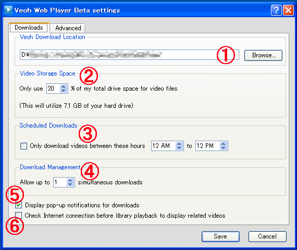Decrease drive space percentage with down arrow
This screenshot has height=250, width=297.
[x=64, y=91]
